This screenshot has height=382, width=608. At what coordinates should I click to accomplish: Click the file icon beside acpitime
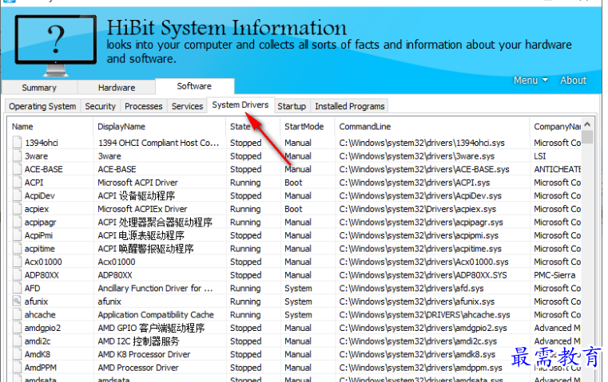pos(17,248)
